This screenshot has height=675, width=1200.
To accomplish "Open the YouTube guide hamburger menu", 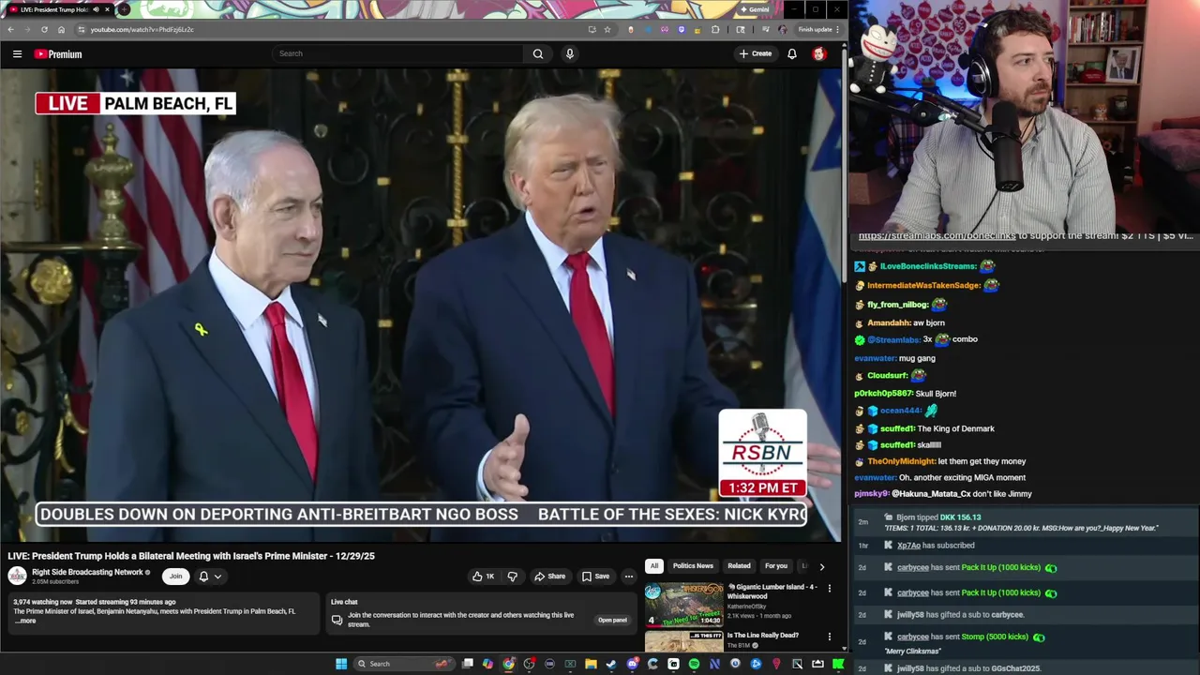I will [17, 53].
